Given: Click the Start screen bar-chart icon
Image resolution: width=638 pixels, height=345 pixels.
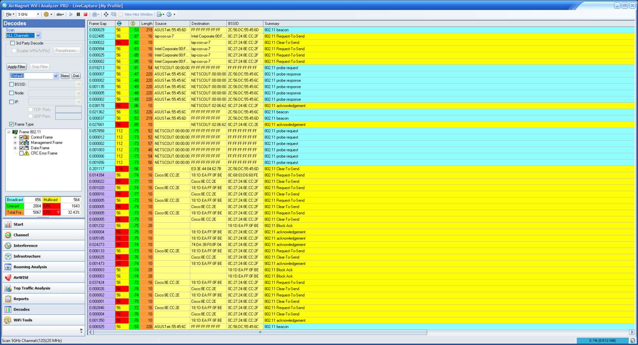Looking at the screenshot, I should coord(8,224).
